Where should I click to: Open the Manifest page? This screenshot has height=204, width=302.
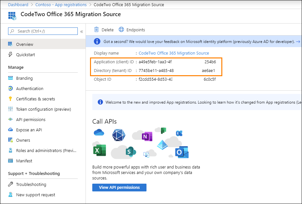[43, 161]
